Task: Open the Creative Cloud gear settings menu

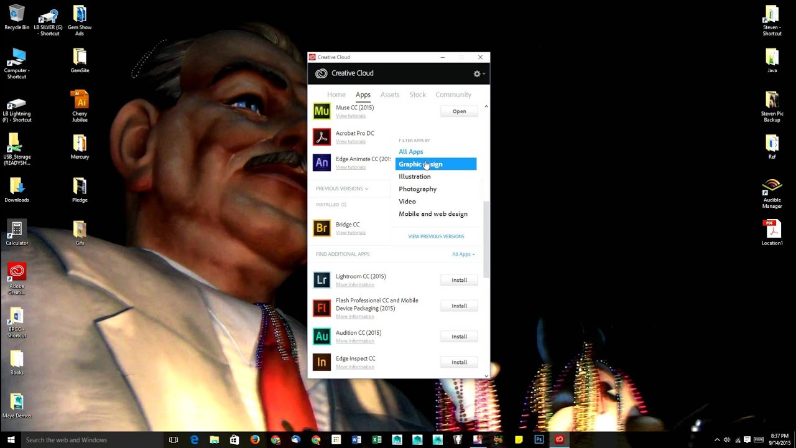Action: click(479, 73)
